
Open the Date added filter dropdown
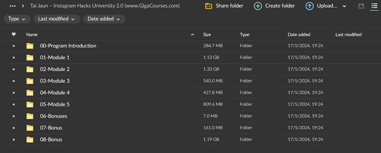104,19
